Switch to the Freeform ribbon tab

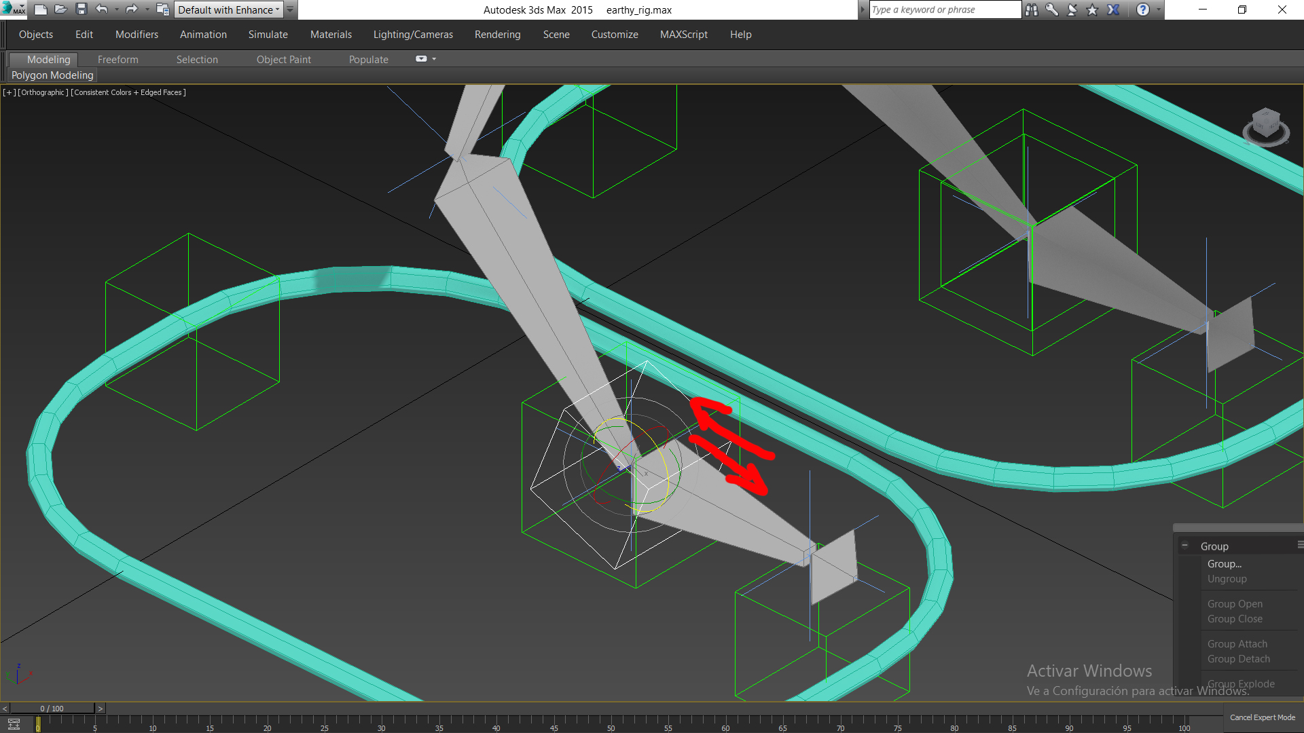click(x=117, y=60)
